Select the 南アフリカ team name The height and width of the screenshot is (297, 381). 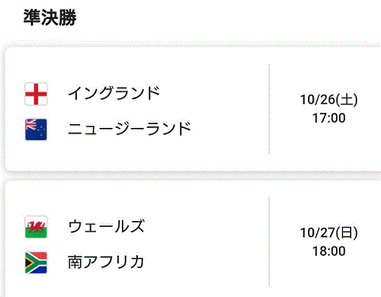coord(106,262)
